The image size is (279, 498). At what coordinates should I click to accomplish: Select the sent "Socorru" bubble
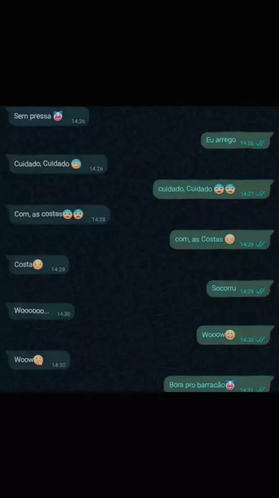239,289
